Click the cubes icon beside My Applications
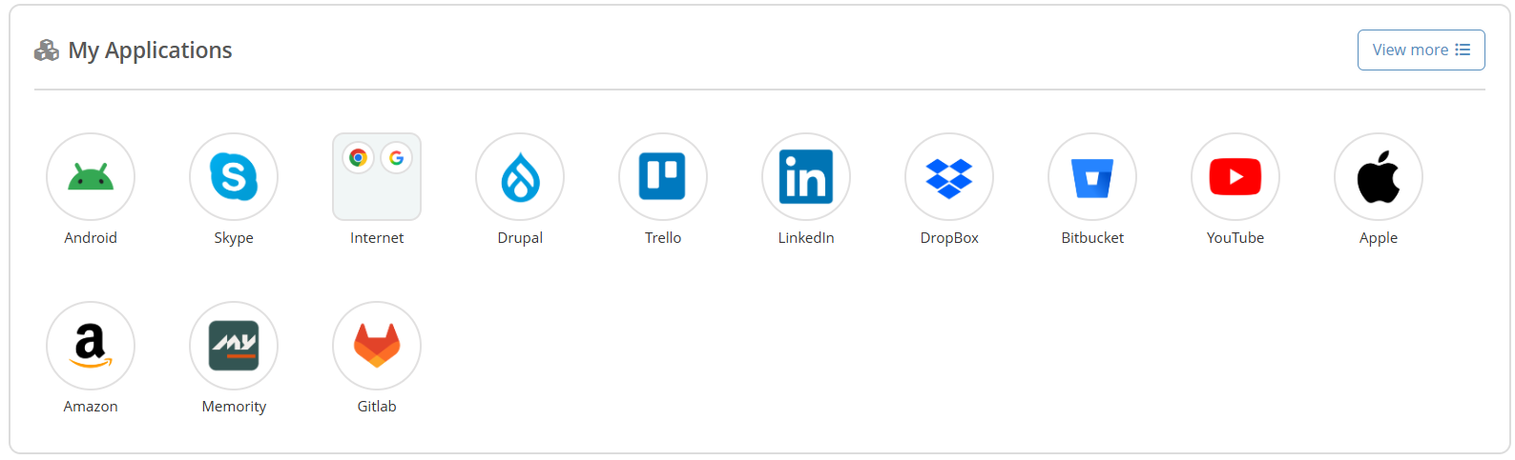Viewport: 1515px width, 460px height. coord(47,50)
